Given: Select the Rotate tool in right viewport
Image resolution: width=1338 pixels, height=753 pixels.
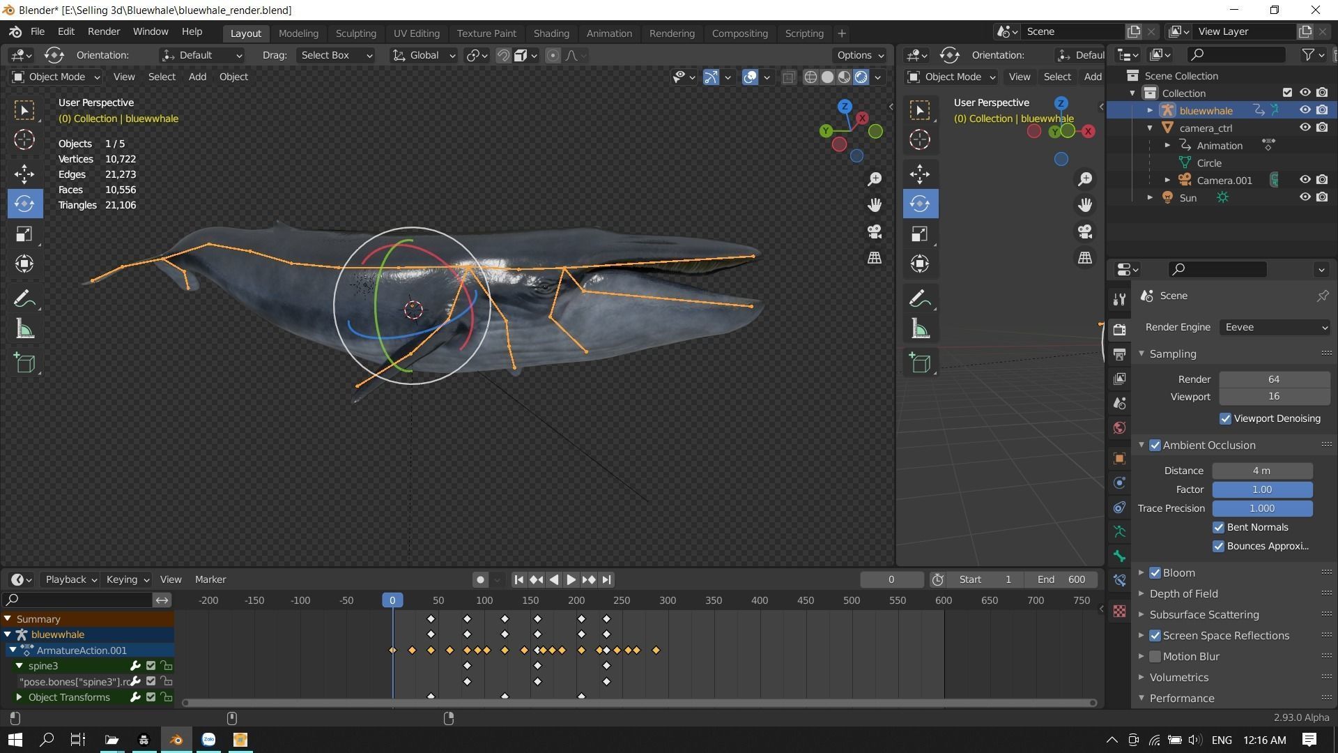Looking at the screenshot, I should pos(920,204).
